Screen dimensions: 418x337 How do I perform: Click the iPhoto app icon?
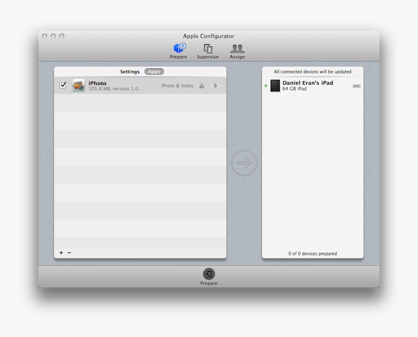pyautogui.click(x=78, y=85)
